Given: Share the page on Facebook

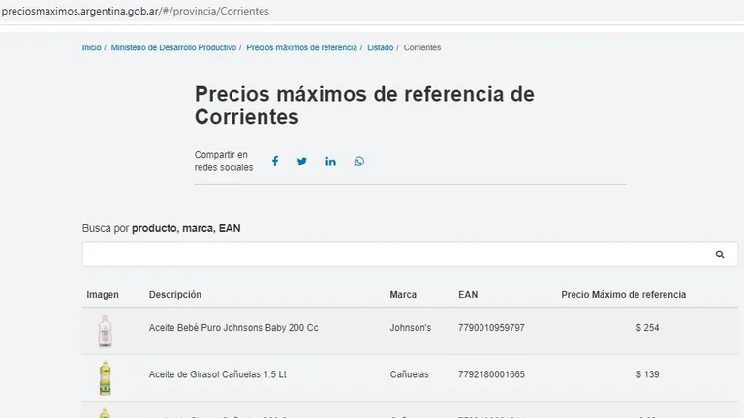Looking at the screenshot, I should [x=275, y=162].
